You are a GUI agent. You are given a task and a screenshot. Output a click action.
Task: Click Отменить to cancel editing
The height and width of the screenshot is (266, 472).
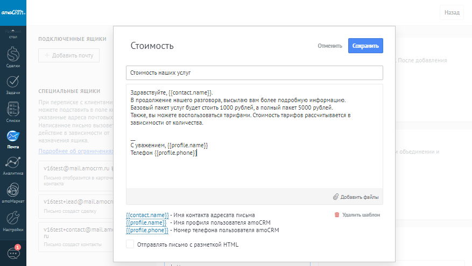click(x=329, y=46)
